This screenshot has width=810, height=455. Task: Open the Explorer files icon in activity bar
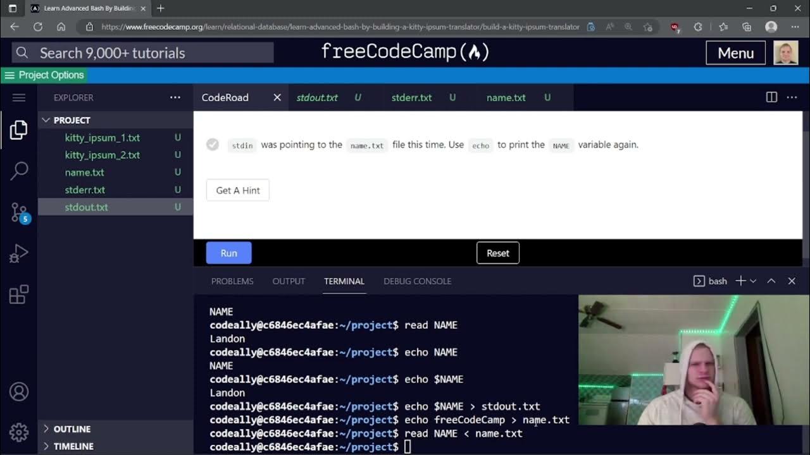tap(18, 130)
